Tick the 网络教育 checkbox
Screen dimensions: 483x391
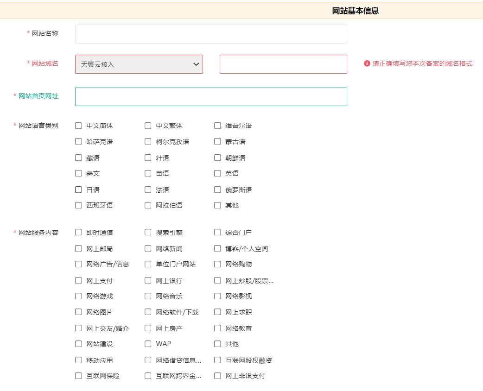217,328
